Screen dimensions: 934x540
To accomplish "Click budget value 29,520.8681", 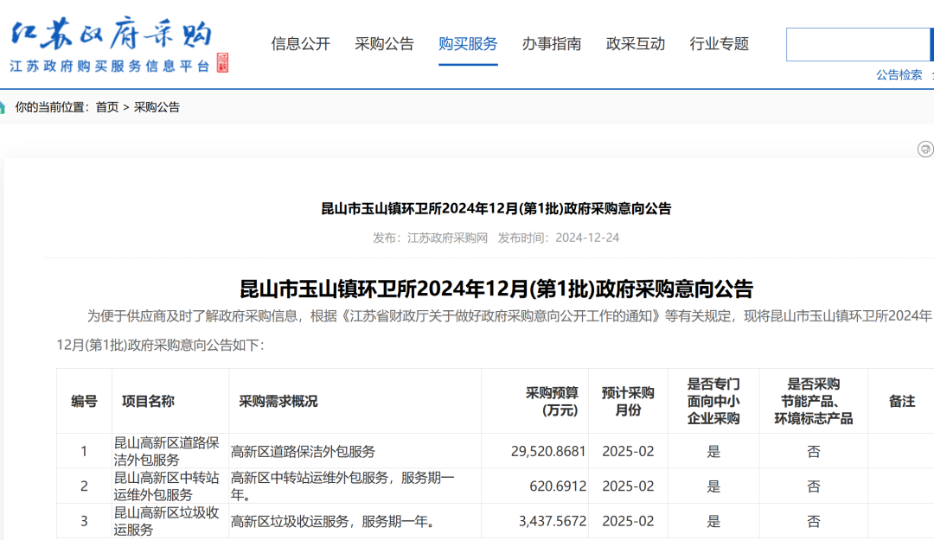I will (x=548, y=451).
